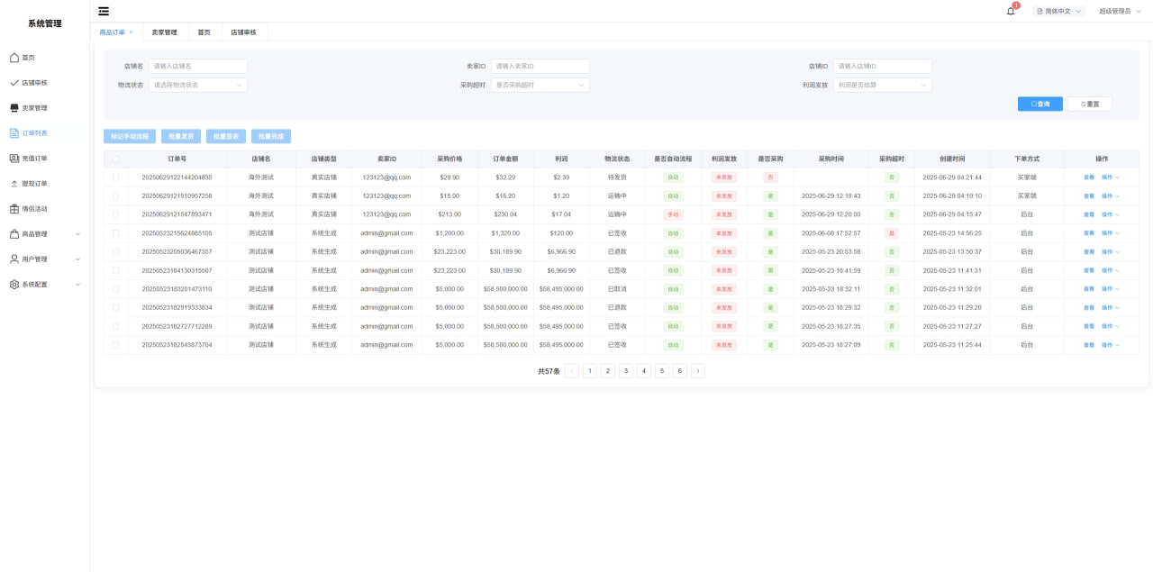Open the 物流状态 dropdown filter
The height and width of the screenshot is (572, 1153).
197,86
